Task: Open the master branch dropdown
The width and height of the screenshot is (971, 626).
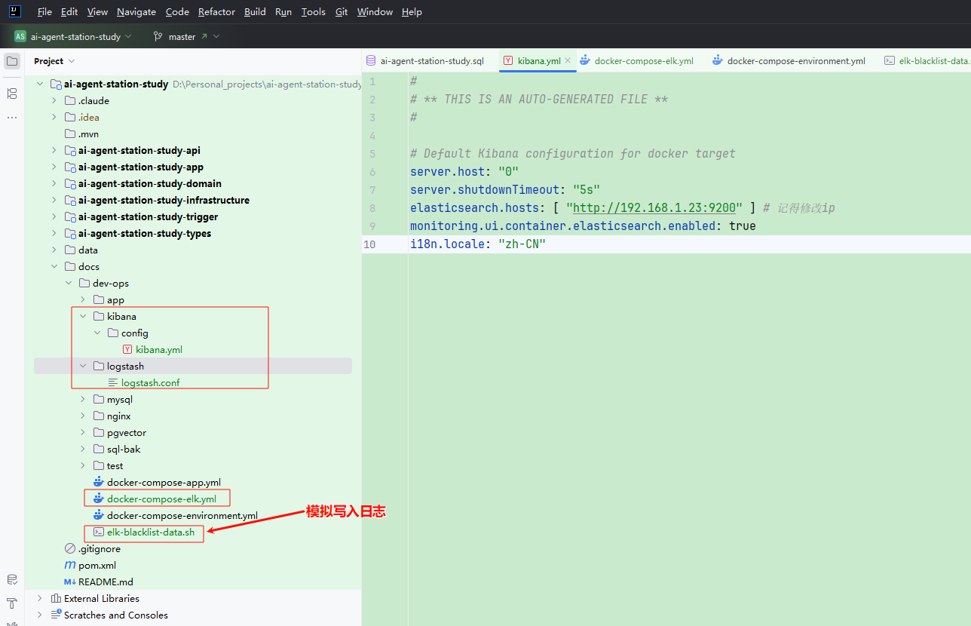Action: pos(186,36)
